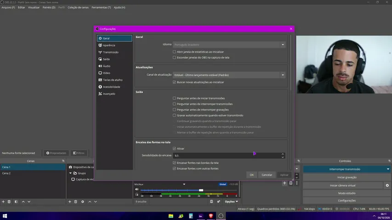Enable Gravar automaticamente quando estiver transmitindo
This screenshot has width=392, height=220.
174,115
